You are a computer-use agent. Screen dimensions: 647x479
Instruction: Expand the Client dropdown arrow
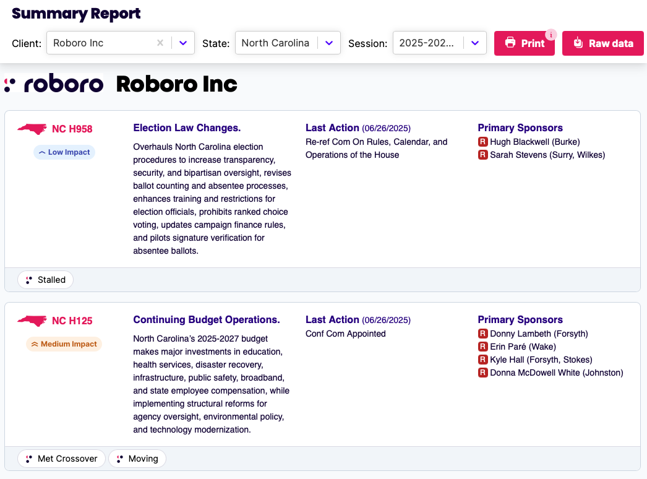[x=183, y=43]
